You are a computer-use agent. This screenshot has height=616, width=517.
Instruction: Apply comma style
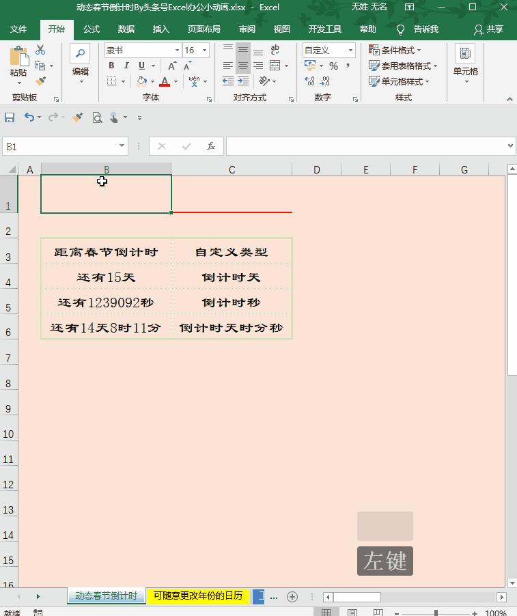pos(348,65)
